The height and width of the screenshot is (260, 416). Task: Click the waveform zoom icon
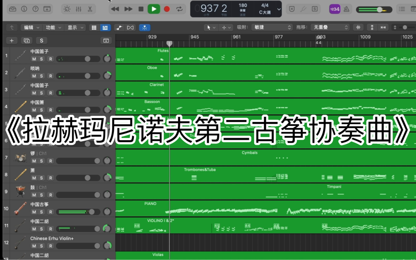(x=358, y=27)
